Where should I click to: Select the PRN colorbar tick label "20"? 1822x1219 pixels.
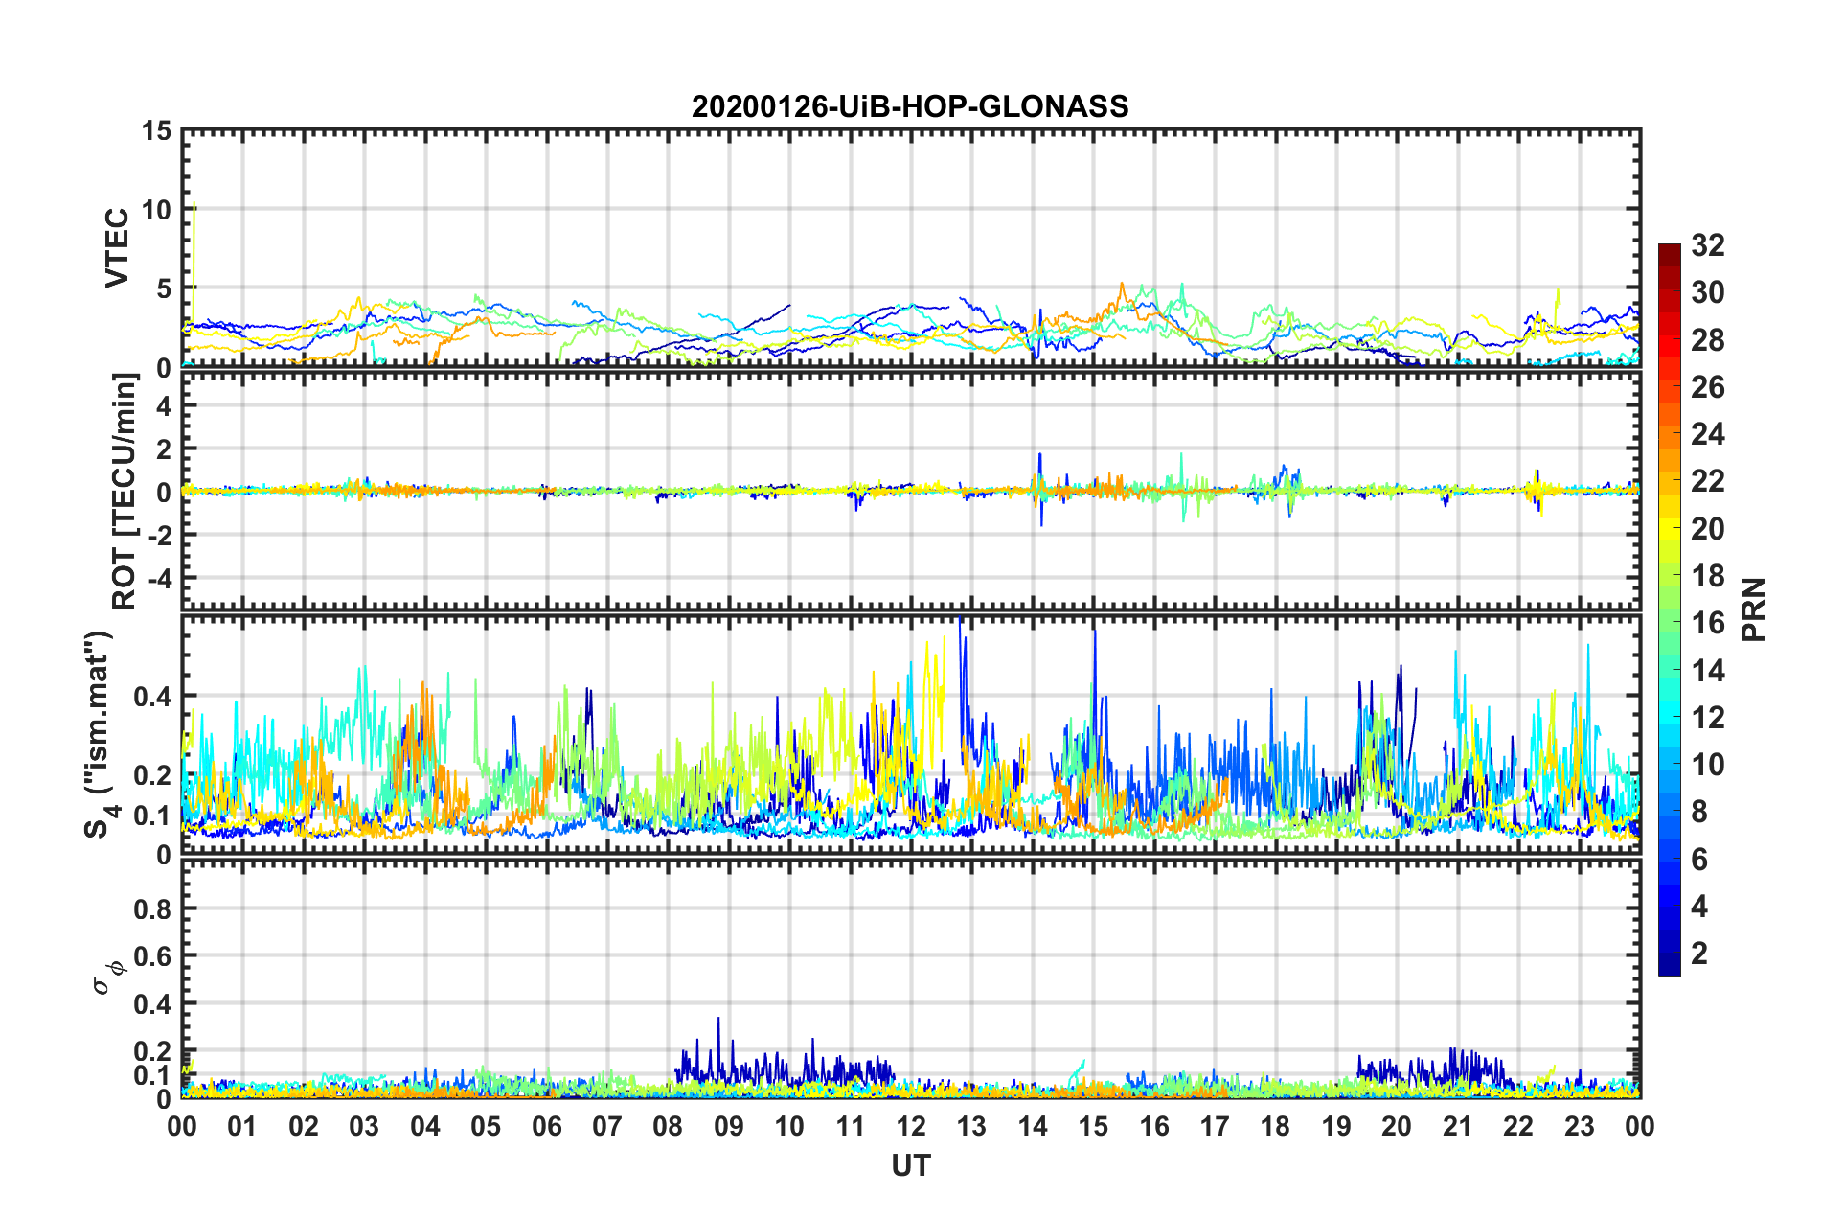1708,528
